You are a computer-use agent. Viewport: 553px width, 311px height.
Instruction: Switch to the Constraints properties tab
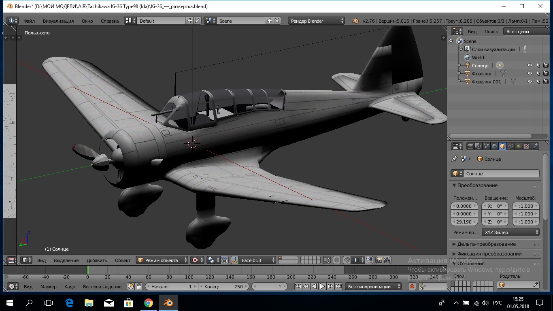[510, 146]
